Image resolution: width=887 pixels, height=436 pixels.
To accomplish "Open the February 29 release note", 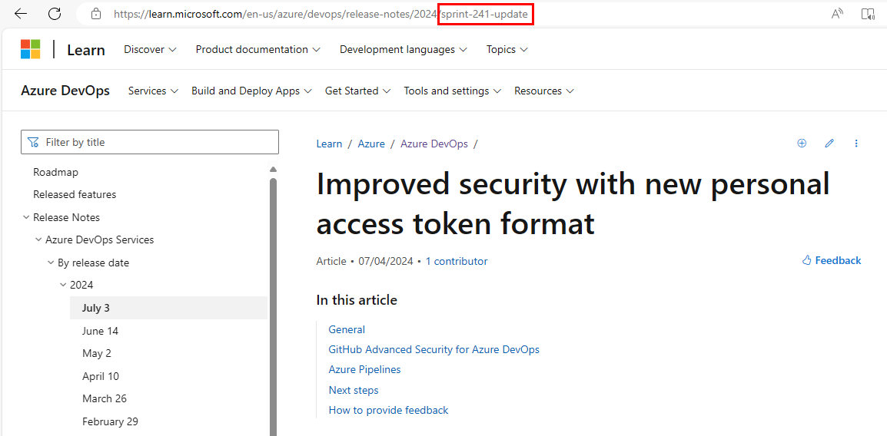I will pos(111,421).
